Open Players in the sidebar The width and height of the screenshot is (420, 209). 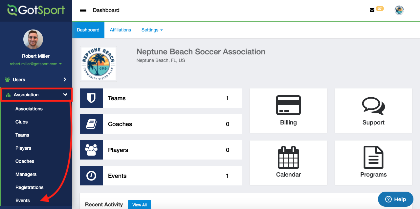pyautogui.click(x=23, y=148)
